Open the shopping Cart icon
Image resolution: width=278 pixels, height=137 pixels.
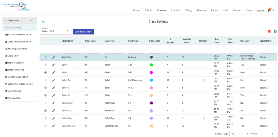coord(269,10)
